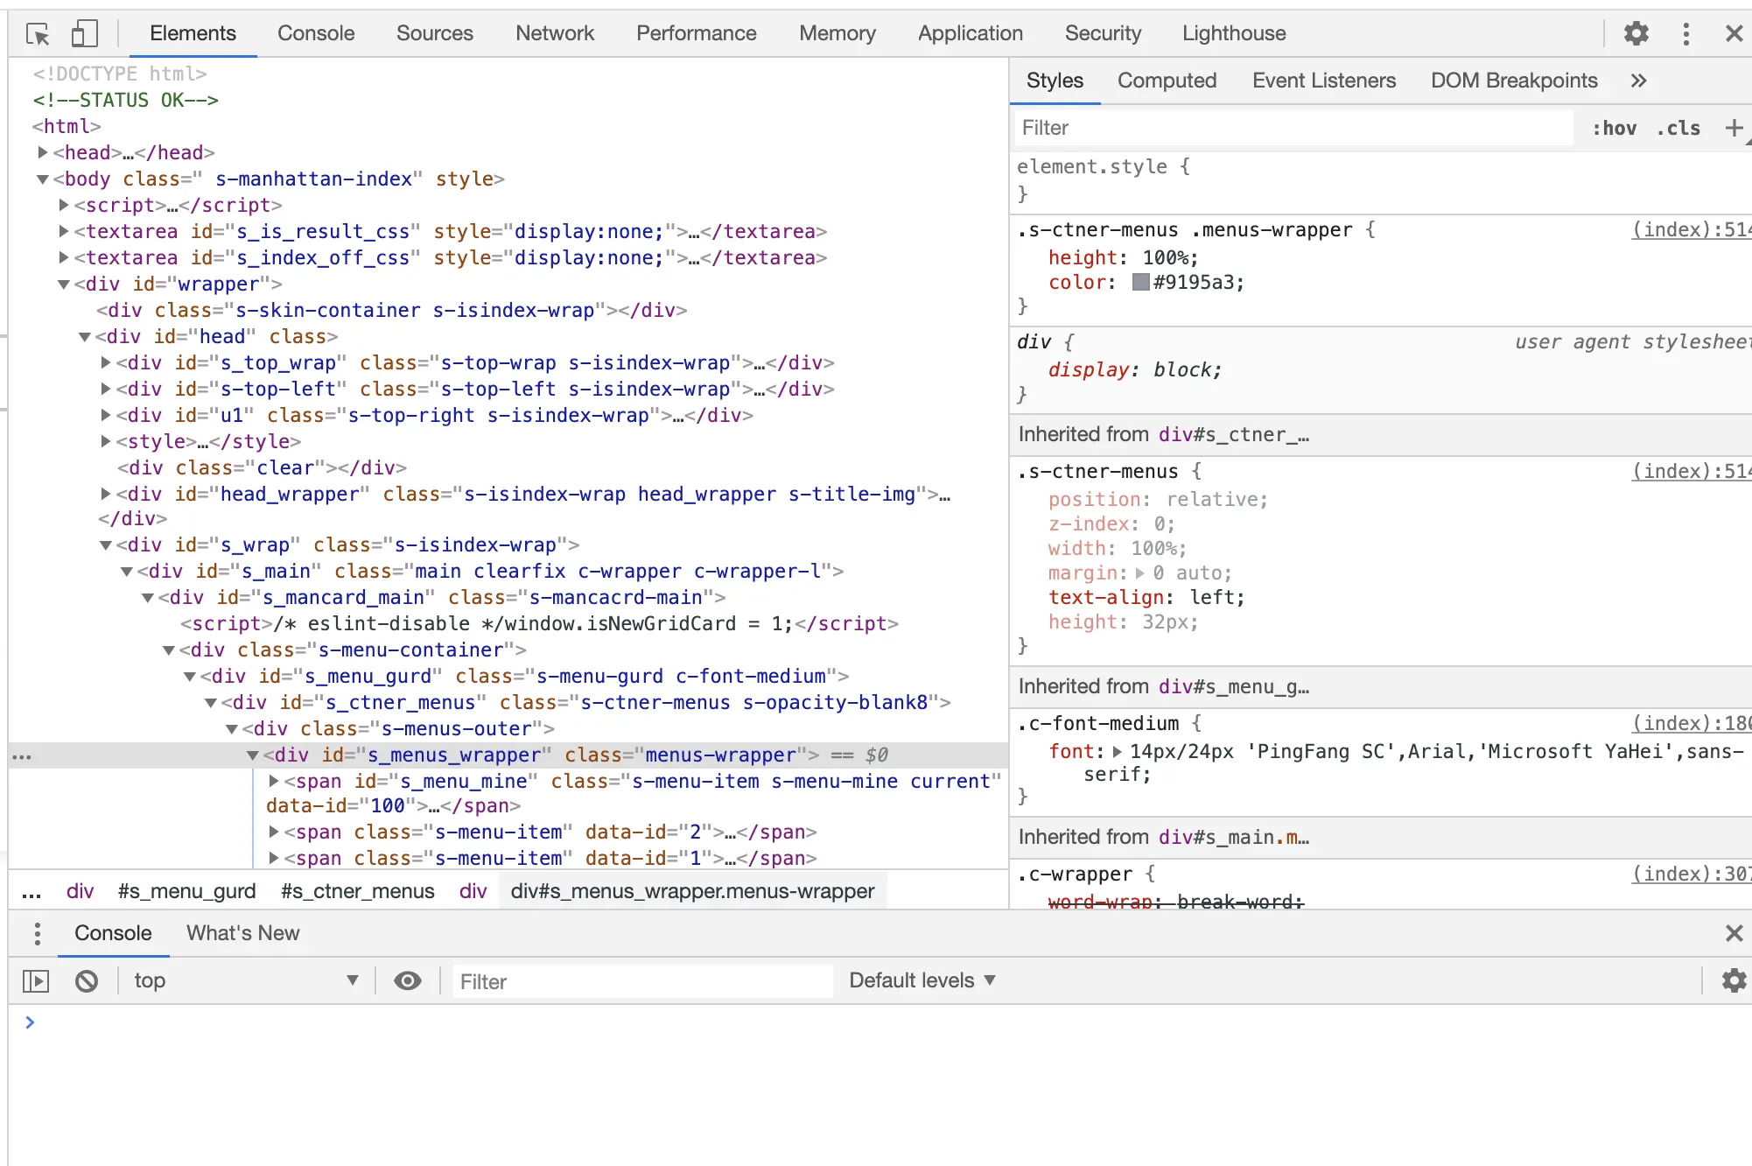Image resolution: width=1752 pixels, height=1166 pixels.
Task: Toggle the .cls class editor
Action: click(x=1678, y=128)
